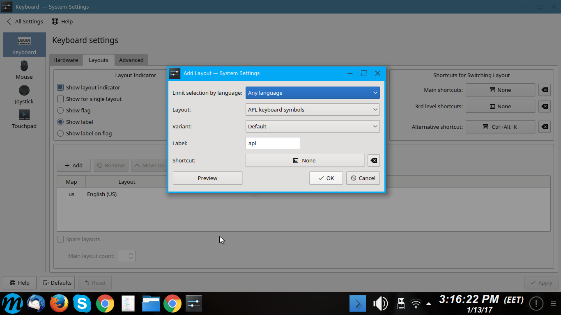This screenshot has width=561, height=315.
Task: Click the volume speaker tray icon
Action: (x=380, y=304)
